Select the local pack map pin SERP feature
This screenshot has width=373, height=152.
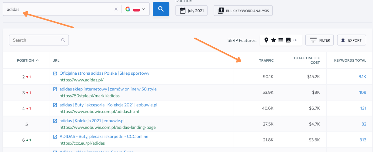click(x=266, y=40)
